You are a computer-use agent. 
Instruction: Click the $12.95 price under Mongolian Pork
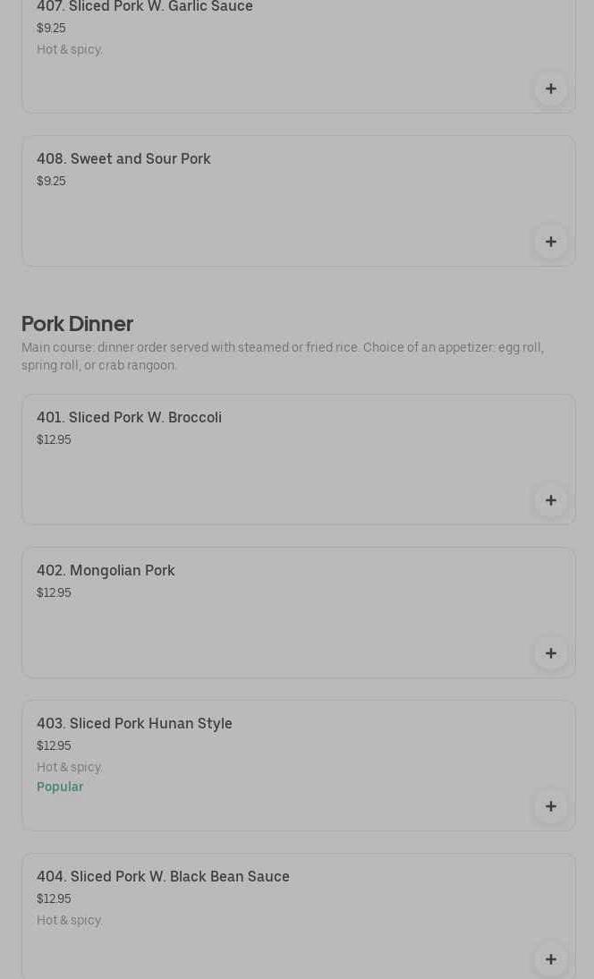(54, 592)
